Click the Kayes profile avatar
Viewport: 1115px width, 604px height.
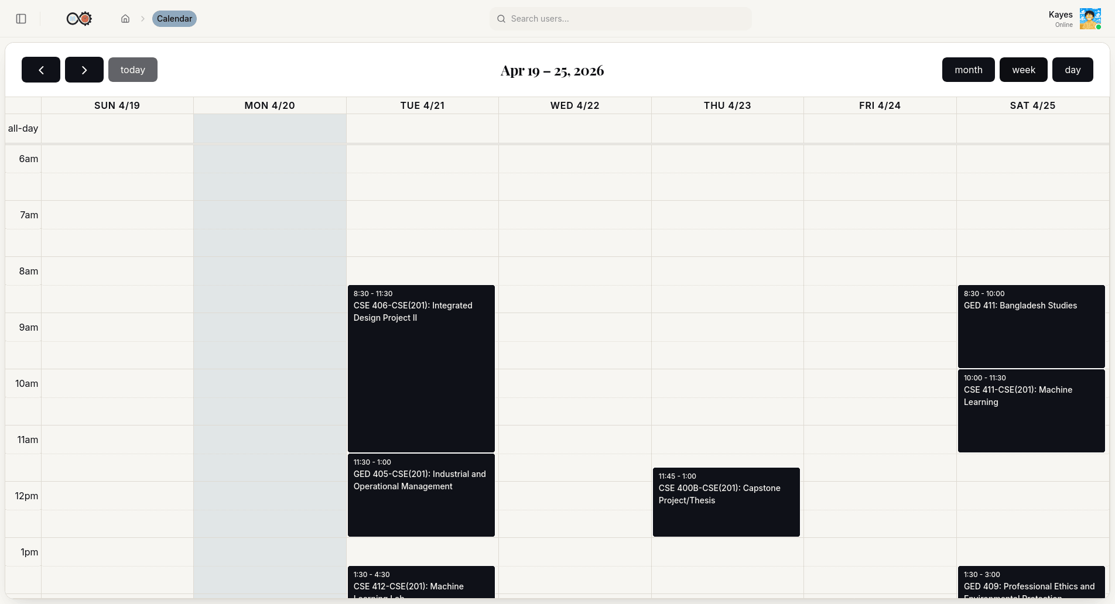point(1090,19)
